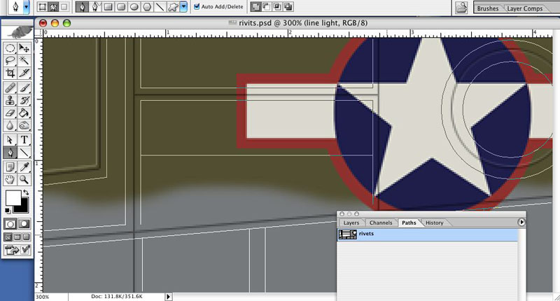Switch to Standard editing mode
The width and height of the screenshot is (560, 301).
point(10,224)
